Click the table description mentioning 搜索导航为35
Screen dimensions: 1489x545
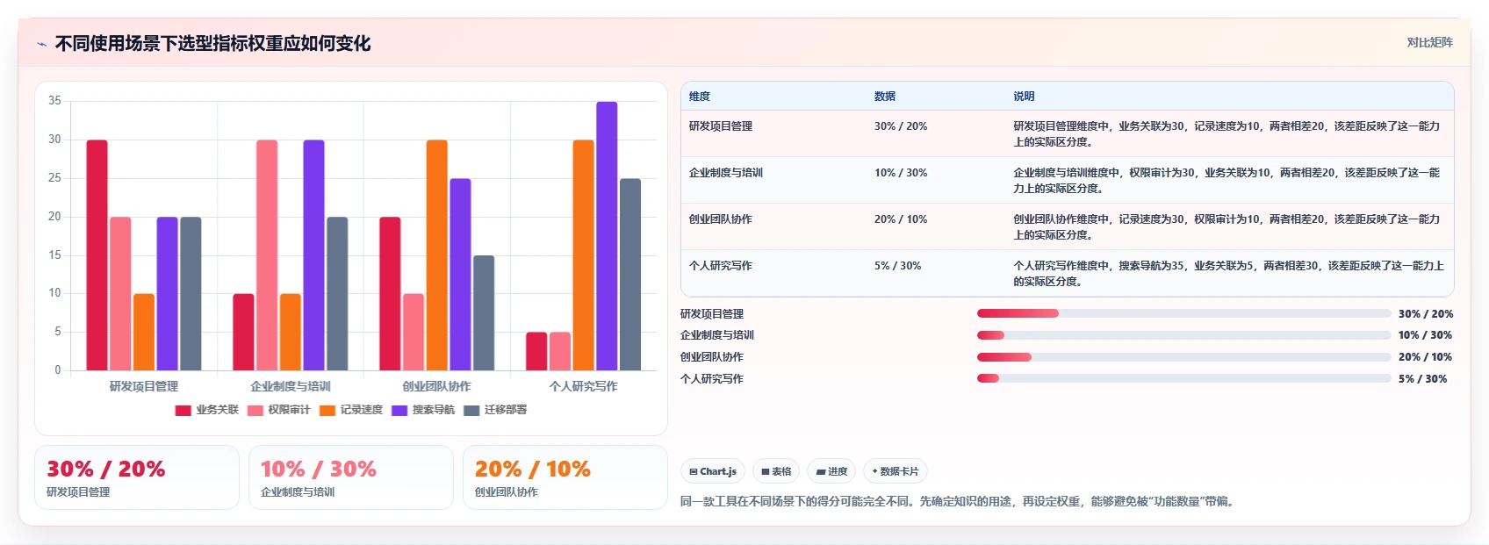click(1228, 274)
